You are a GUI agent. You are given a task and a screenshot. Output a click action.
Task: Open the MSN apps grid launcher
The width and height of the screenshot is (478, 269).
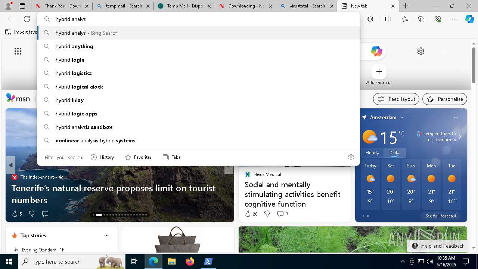click(x=18, y=51)
